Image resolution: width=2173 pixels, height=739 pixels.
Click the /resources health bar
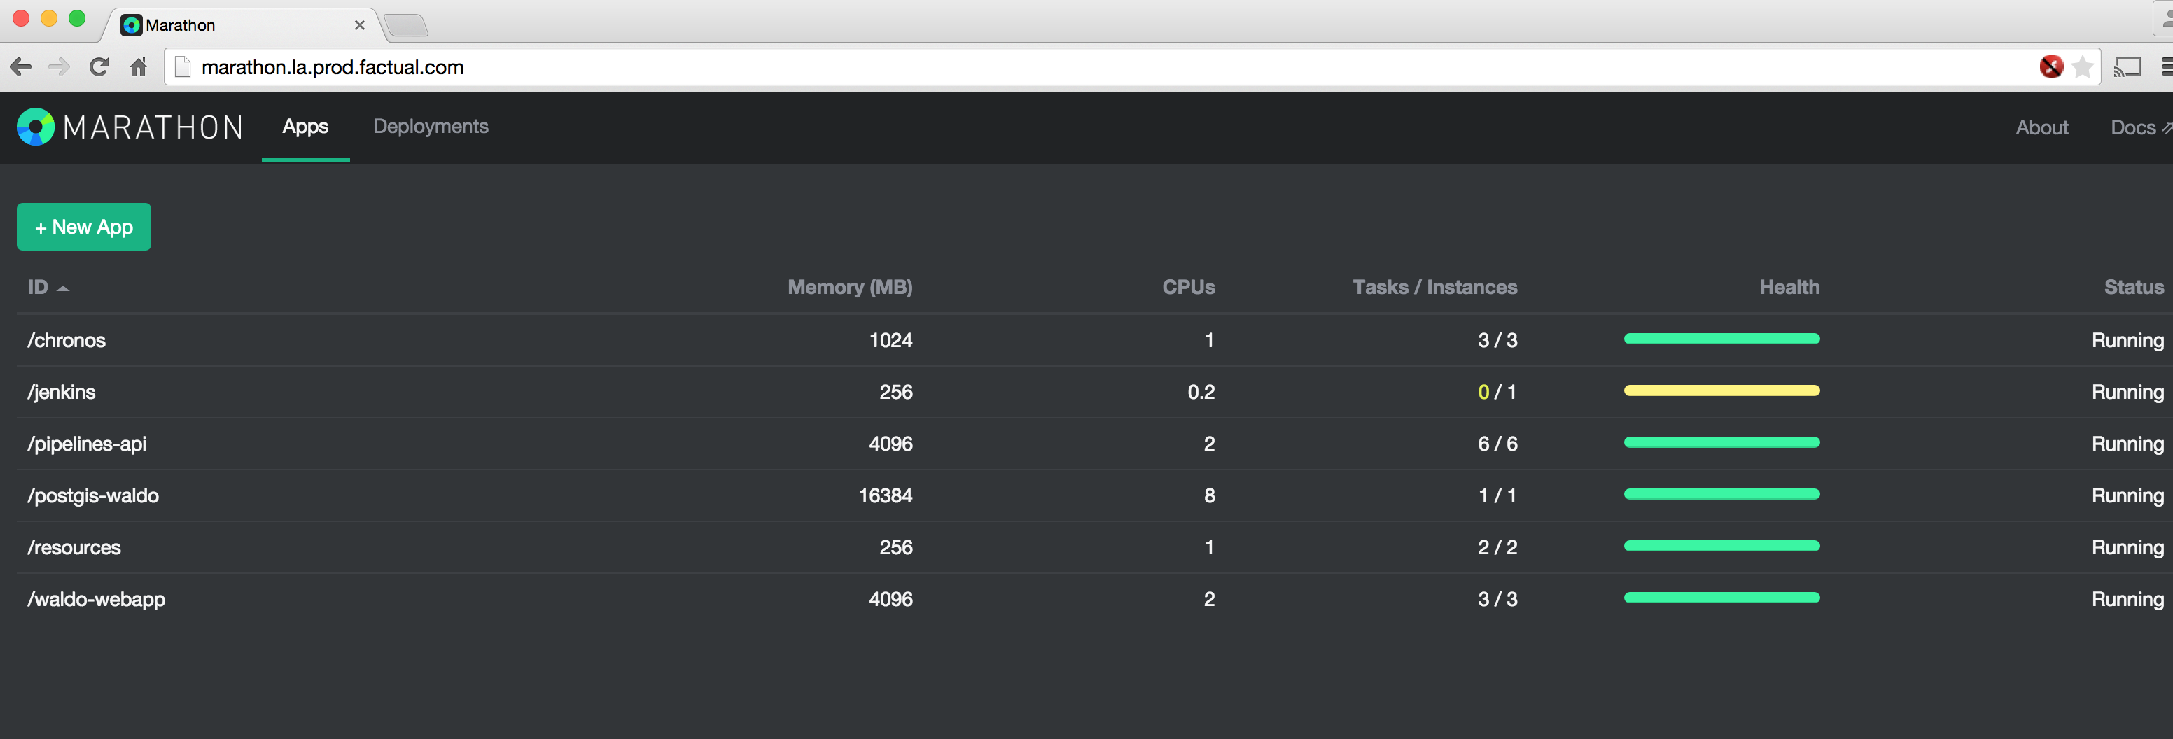coord(1721,546)
